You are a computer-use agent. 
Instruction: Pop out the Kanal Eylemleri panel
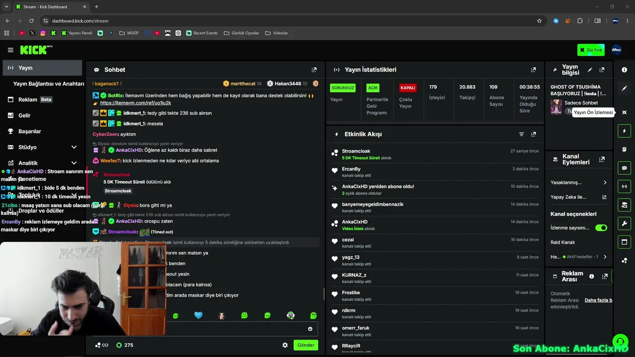tap(602, 160)
